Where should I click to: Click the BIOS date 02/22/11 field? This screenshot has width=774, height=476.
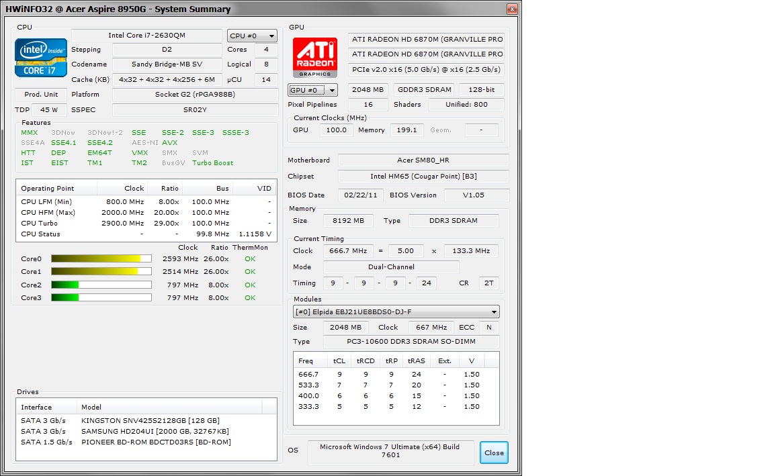360,195
